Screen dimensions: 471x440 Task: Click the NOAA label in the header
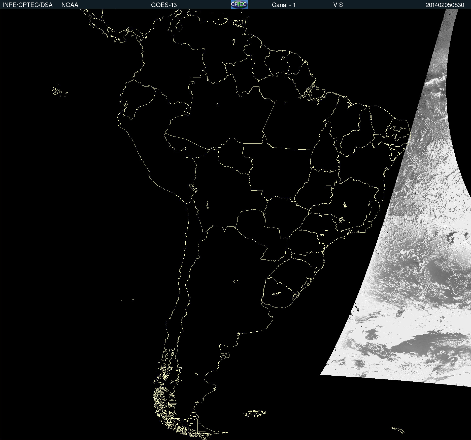[x=70, y=5]
